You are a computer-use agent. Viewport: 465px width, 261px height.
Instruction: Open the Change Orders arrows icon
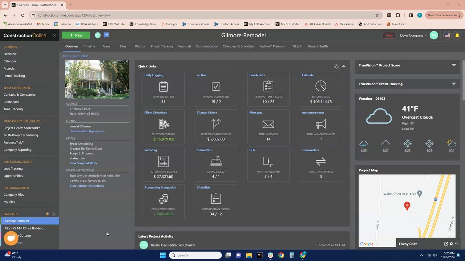pyautogui.click(x=216, y=124)
